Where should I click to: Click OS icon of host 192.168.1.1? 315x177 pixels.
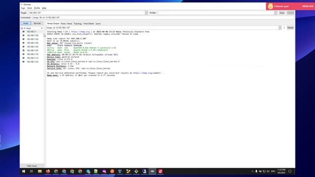click(24, 31)
